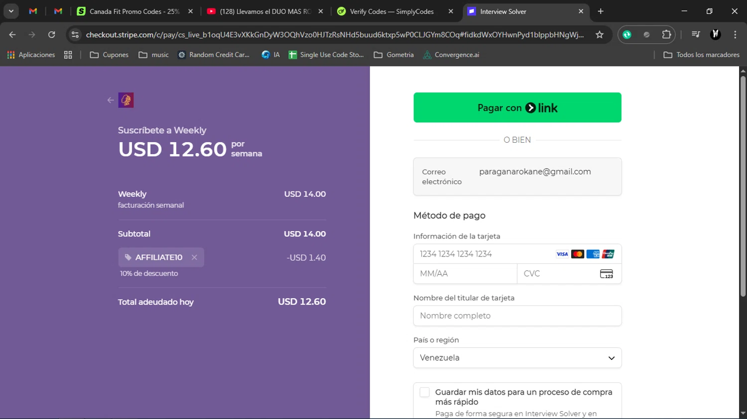Open the Convergence.ai bookmark
Screen dimensions: 747x419
coord(451,55)
